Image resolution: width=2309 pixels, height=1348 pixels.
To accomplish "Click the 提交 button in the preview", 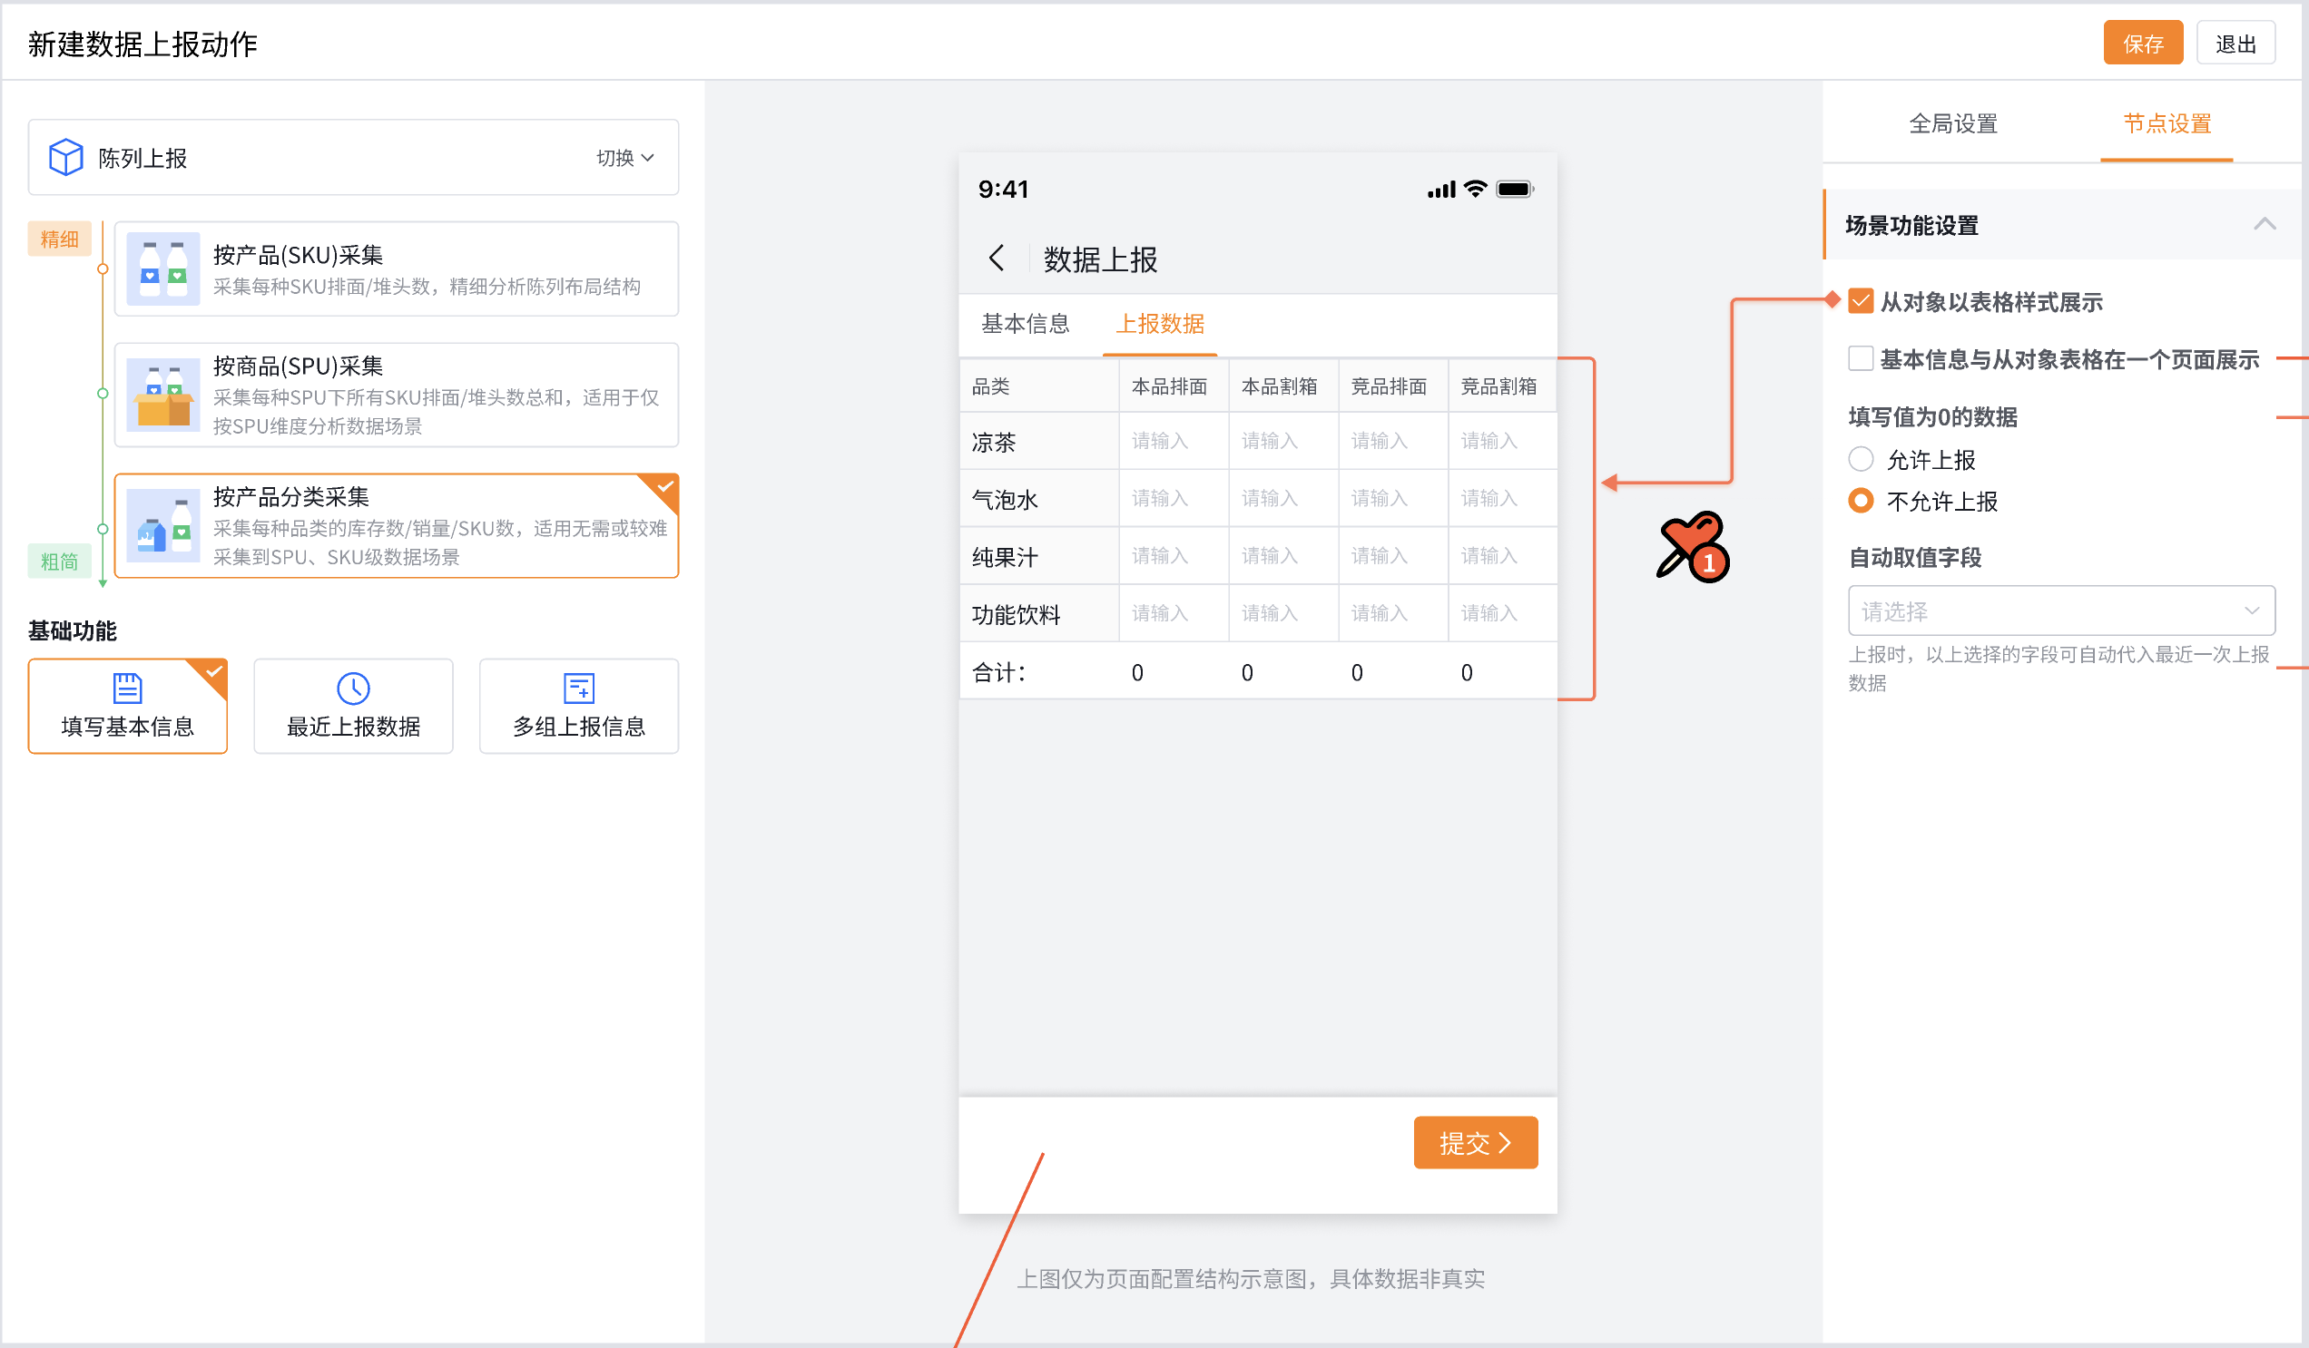I will pos(1475,1142).
